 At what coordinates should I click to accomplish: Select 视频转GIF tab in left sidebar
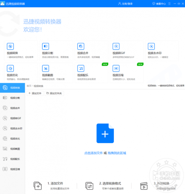click(x=12, y=118)
